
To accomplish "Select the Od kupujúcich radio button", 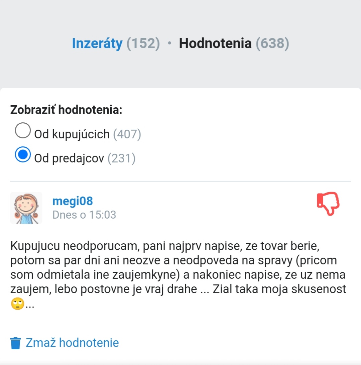I will tap(23, 131).
